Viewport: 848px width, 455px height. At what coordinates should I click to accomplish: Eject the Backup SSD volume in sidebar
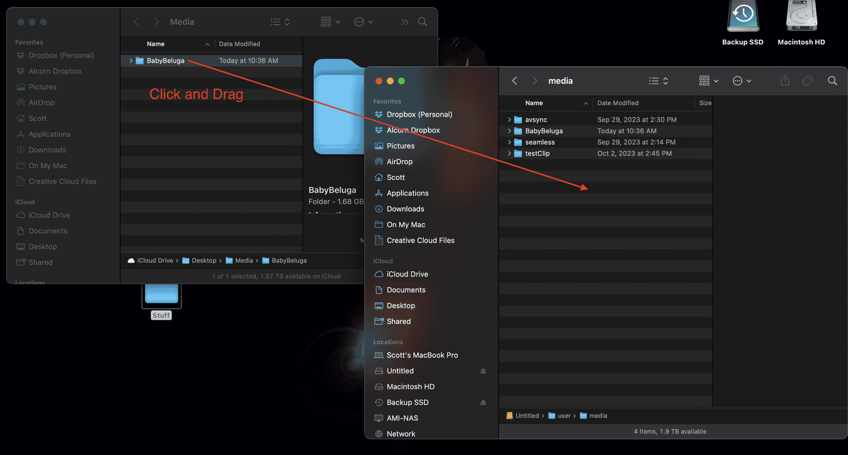pyautogui.click(x=483, y=402)
